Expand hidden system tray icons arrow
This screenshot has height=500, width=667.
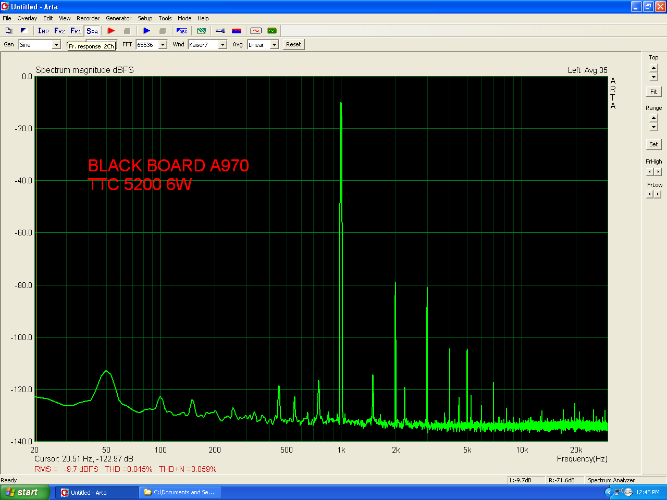[x=608, y=492]
